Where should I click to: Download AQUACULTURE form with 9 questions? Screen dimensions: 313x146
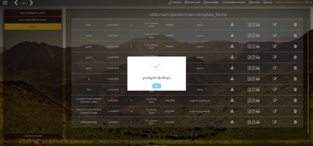[232, 100]
